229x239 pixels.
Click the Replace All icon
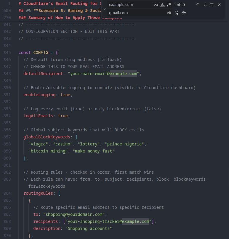[x=184, y=13]
